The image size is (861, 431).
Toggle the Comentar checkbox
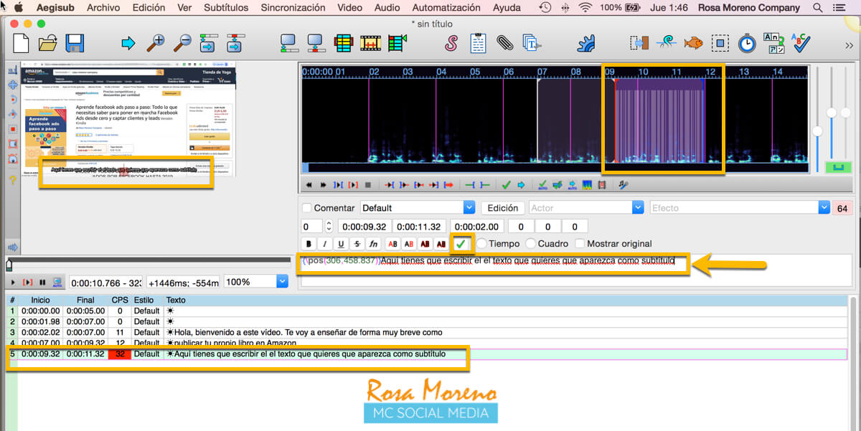(307, 208)
